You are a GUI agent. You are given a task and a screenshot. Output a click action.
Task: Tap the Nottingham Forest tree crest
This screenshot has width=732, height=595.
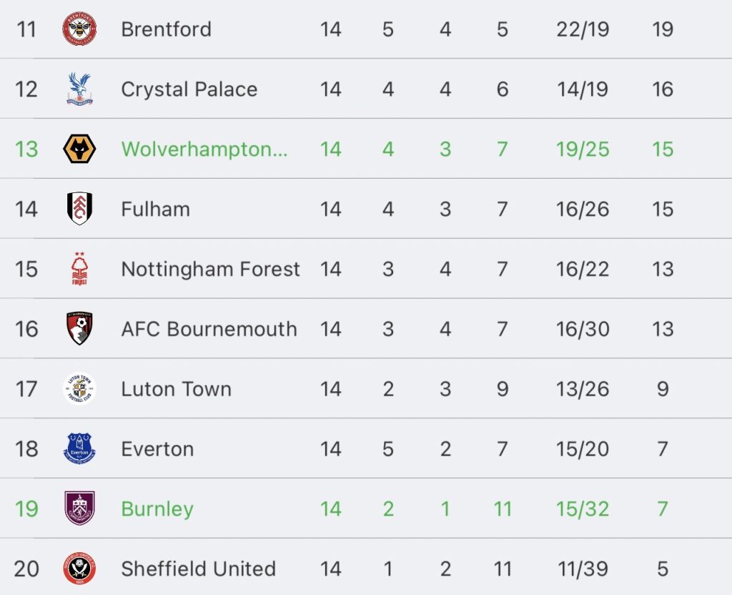[x=79, y=269]
